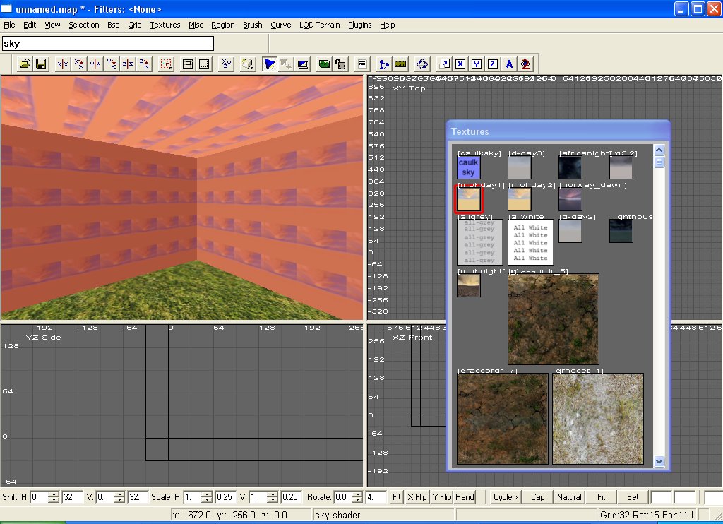Click the XY view change icon
Image resolution: width=723 pixels, height=524 pixels.
(x=226, y=64)
